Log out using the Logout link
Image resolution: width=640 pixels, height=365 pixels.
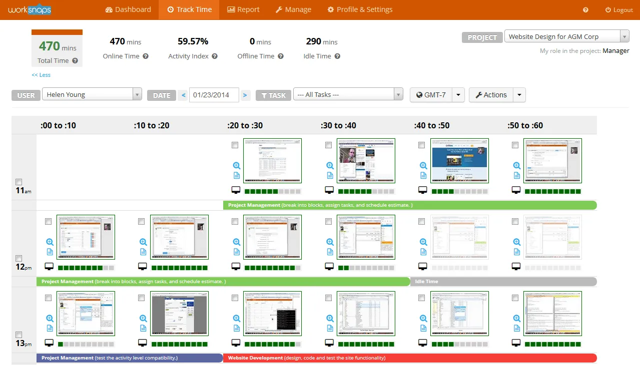pos(619,10)
